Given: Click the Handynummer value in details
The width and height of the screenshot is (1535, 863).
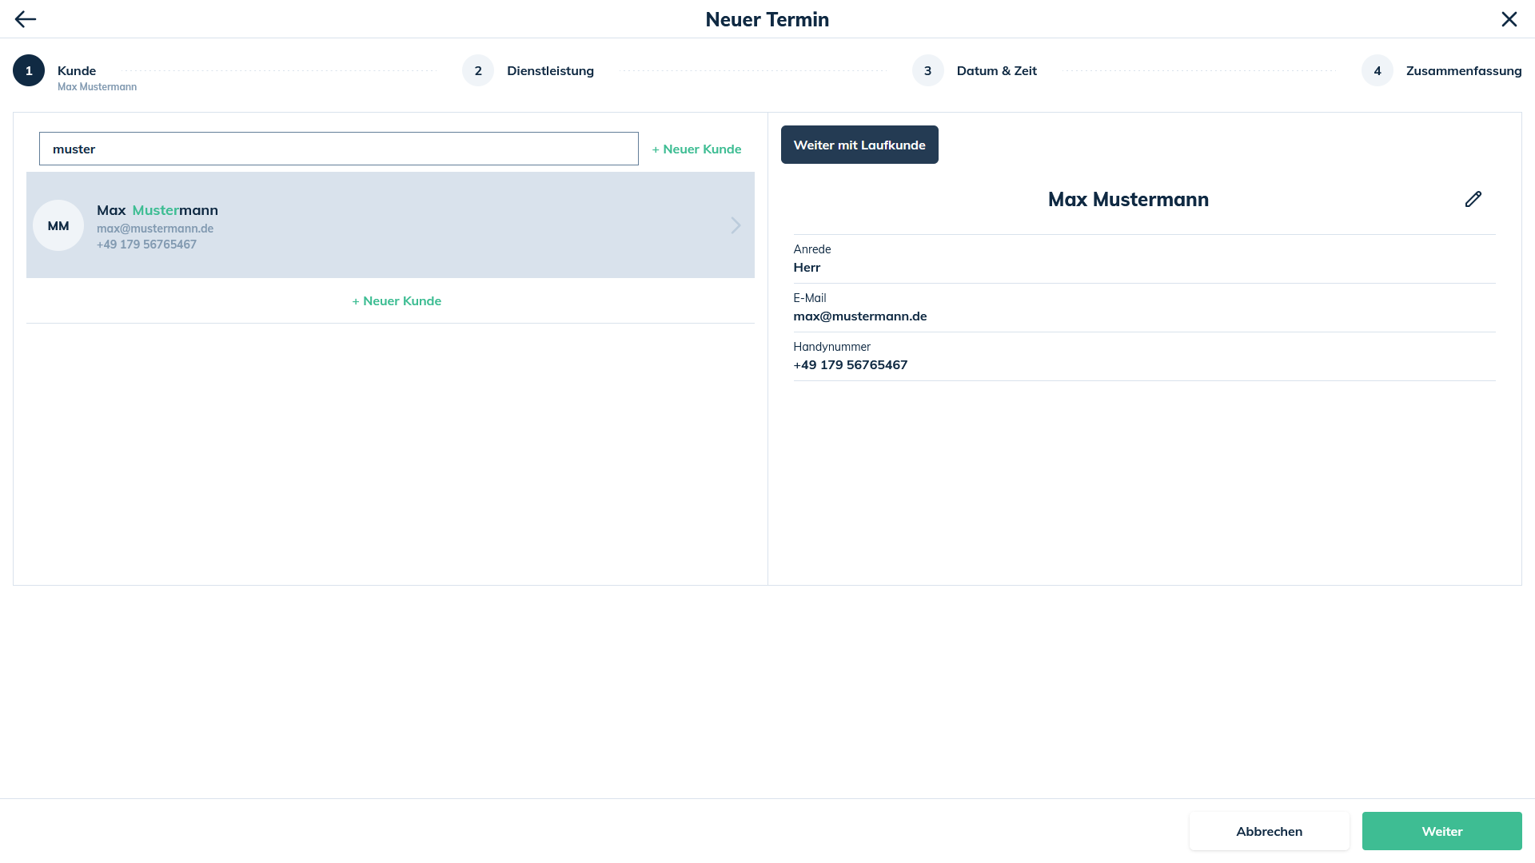Looking at the screenshot, I should (850, 364).
